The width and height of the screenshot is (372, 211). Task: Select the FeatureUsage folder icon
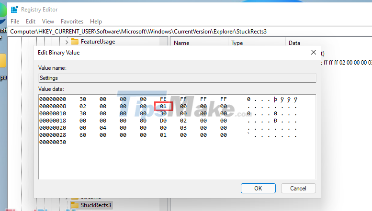point(75,42)
